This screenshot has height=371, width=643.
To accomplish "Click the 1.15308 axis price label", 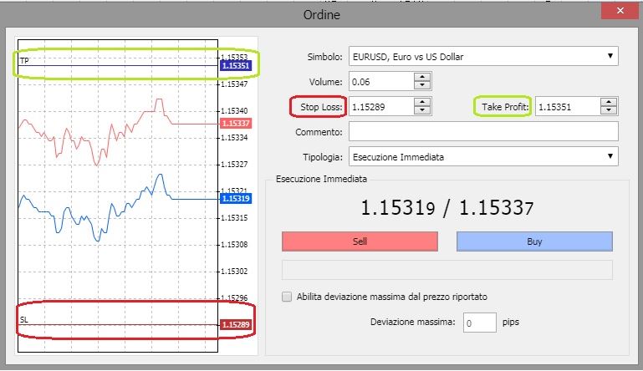I will pos(234,244).
